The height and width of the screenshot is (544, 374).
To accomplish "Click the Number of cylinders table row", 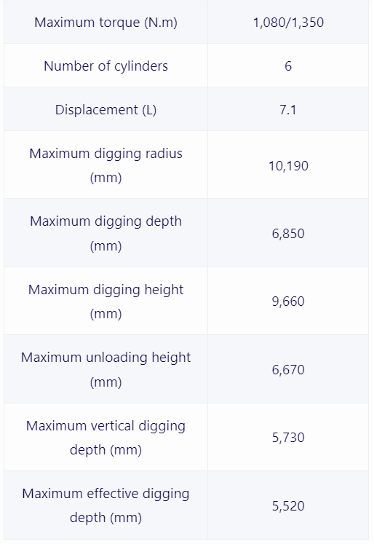I will tap(186, 66).
